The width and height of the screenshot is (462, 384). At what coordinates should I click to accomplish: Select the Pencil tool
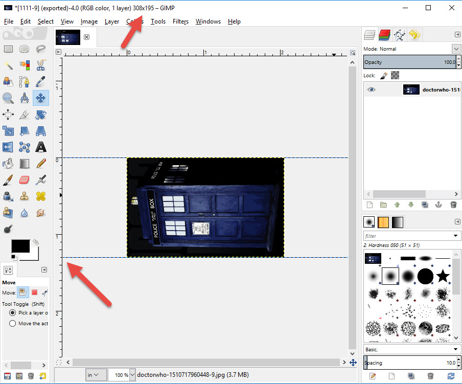pyautogui.click(x=41, y=163)
